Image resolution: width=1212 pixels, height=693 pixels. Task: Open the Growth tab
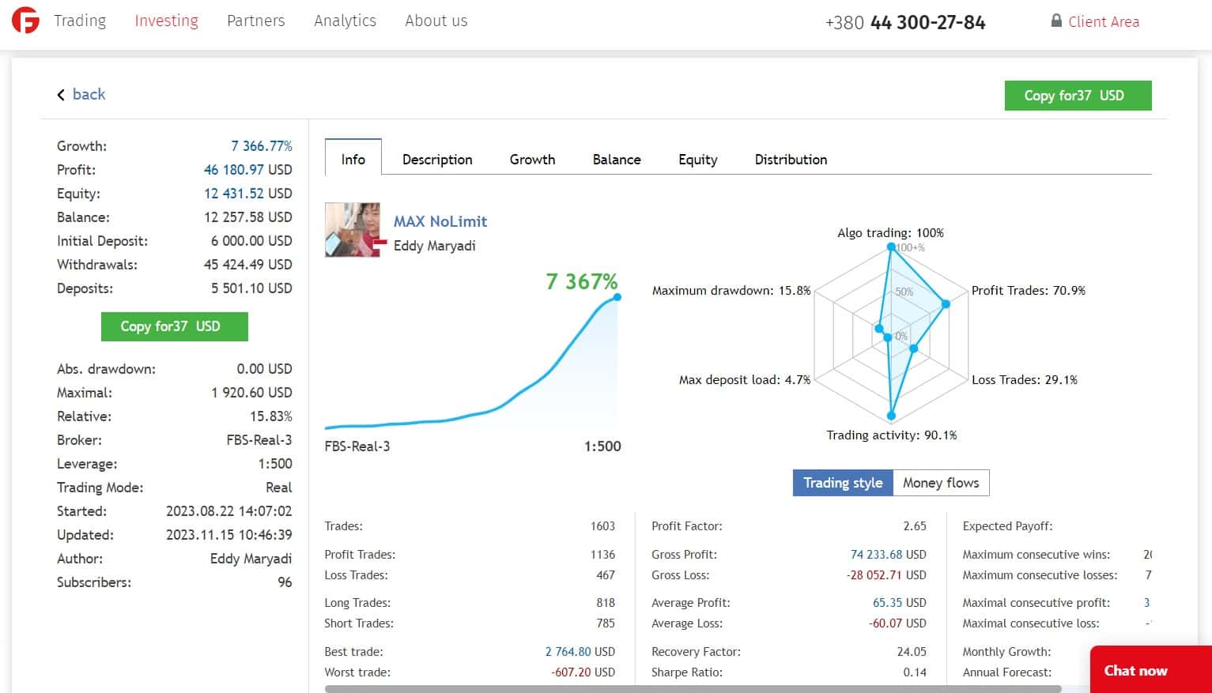532,159
